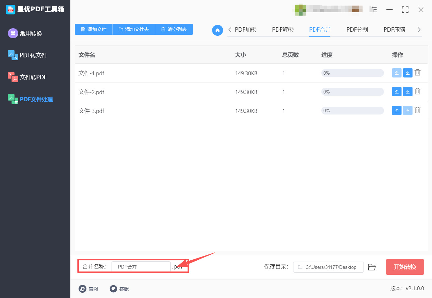Image resolution: width=432 pixels, height=298 pixels.
Task: Delete 文件-2.pdf from the list
Action: [418, 91]
